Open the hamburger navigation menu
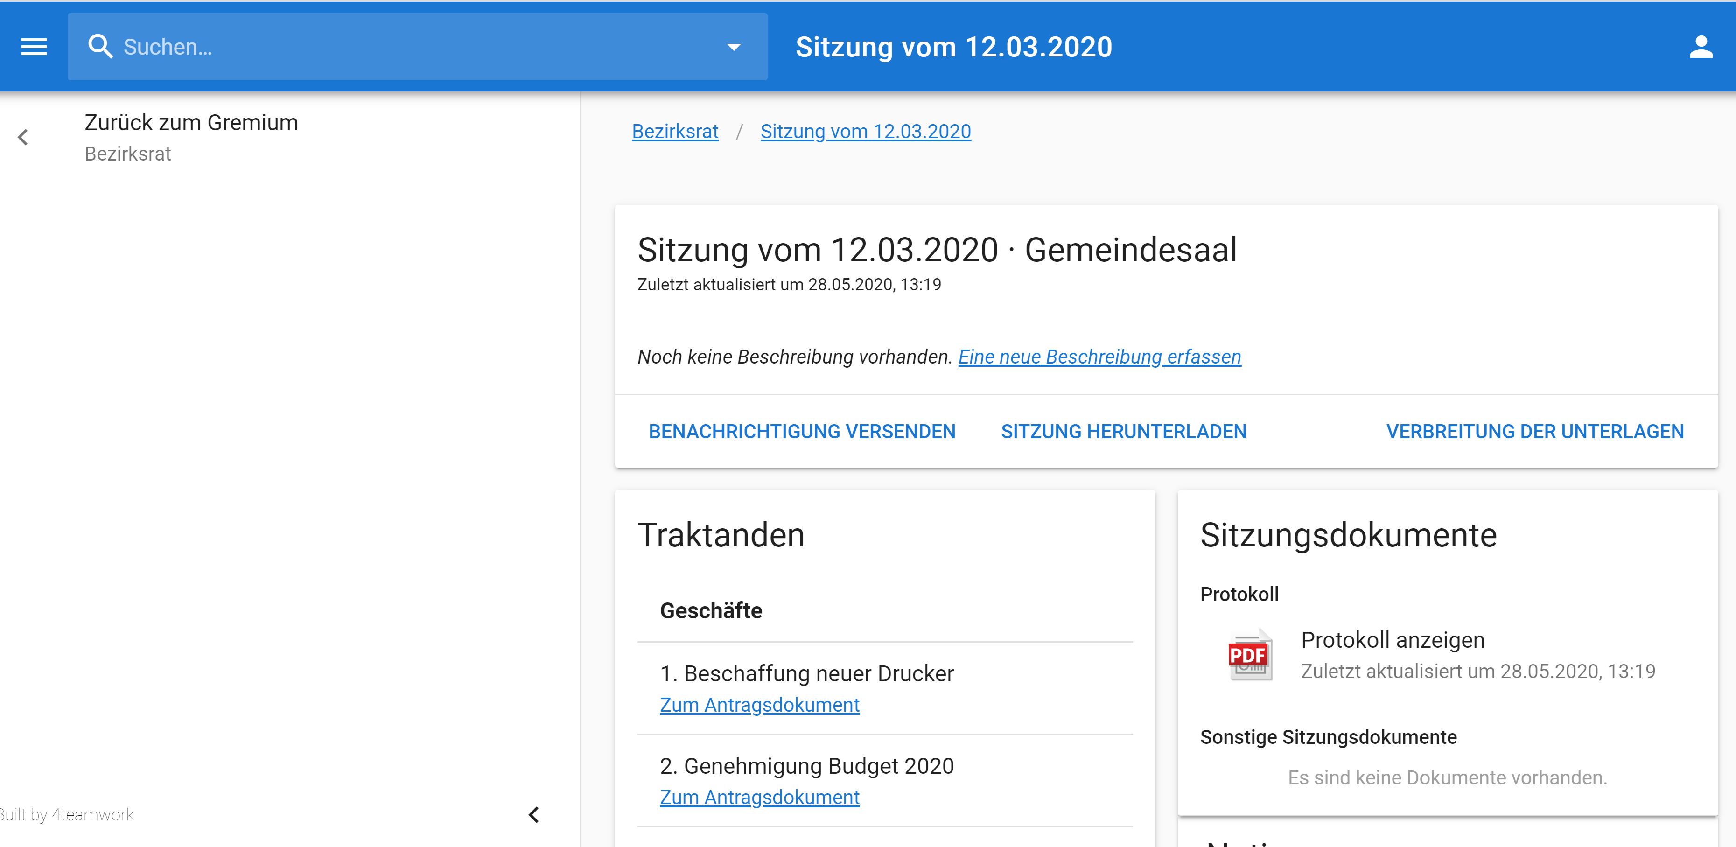 tap(34, 47)
